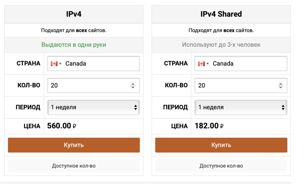Click the IPv4 Shared card heading
Screen dimensions: 306x184
221,14
